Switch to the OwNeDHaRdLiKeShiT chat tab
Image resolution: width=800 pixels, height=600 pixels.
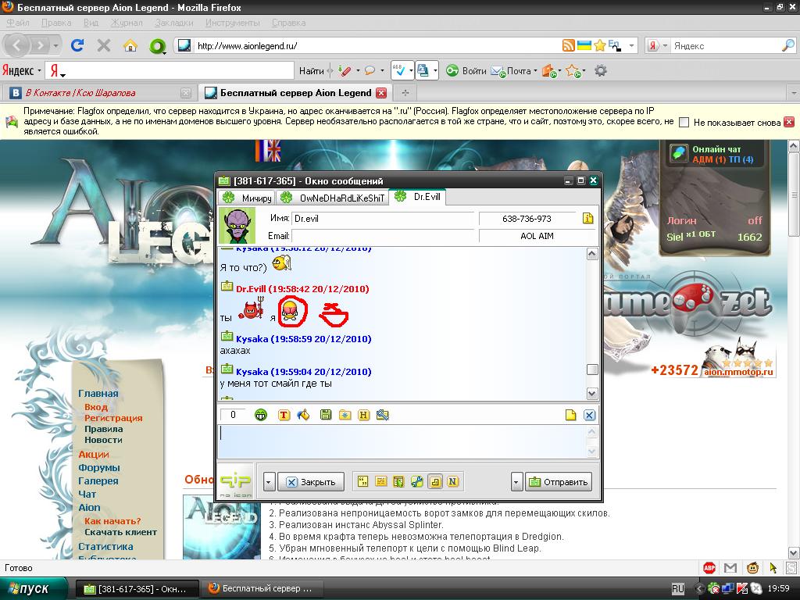333,198
